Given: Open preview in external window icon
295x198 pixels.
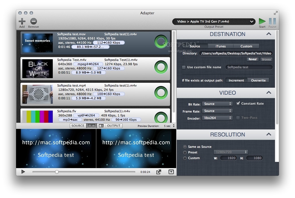Looking at the screenshot, I should tap(159, 172).
